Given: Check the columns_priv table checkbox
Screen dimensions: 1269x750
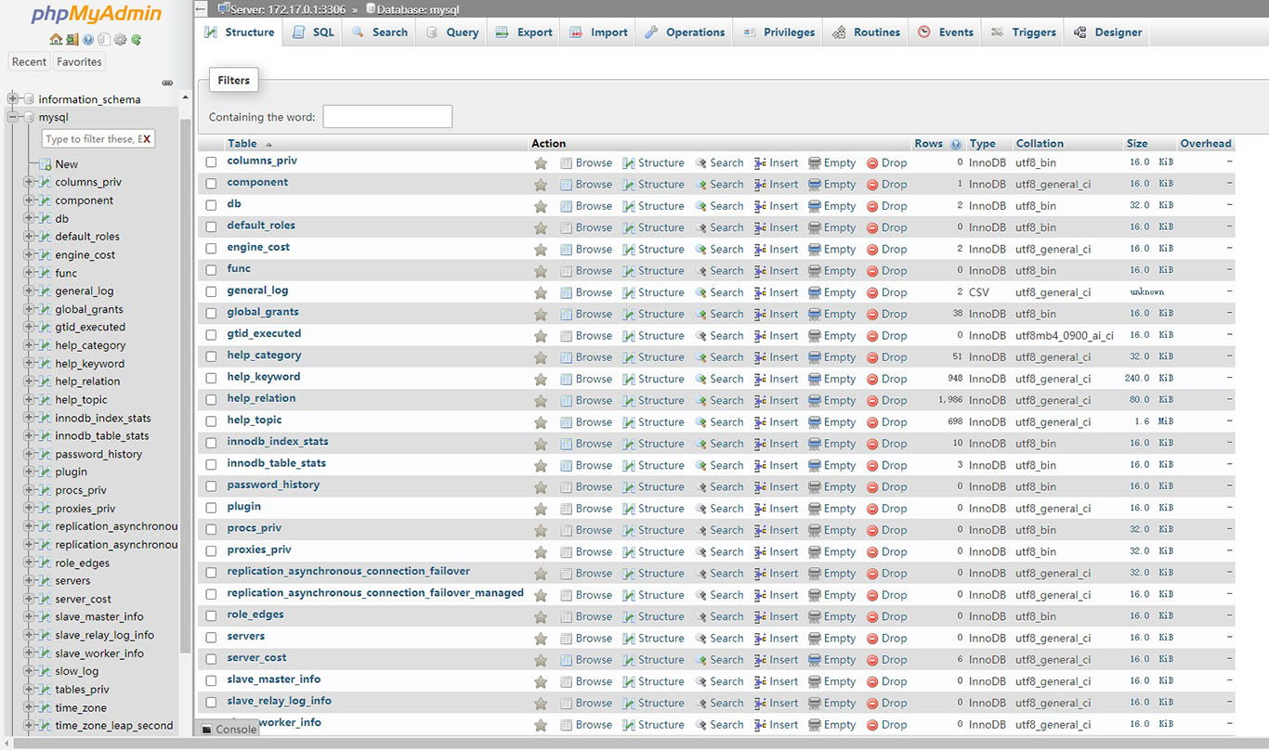Looking at the screenshot, I should [x=211, y=162].
